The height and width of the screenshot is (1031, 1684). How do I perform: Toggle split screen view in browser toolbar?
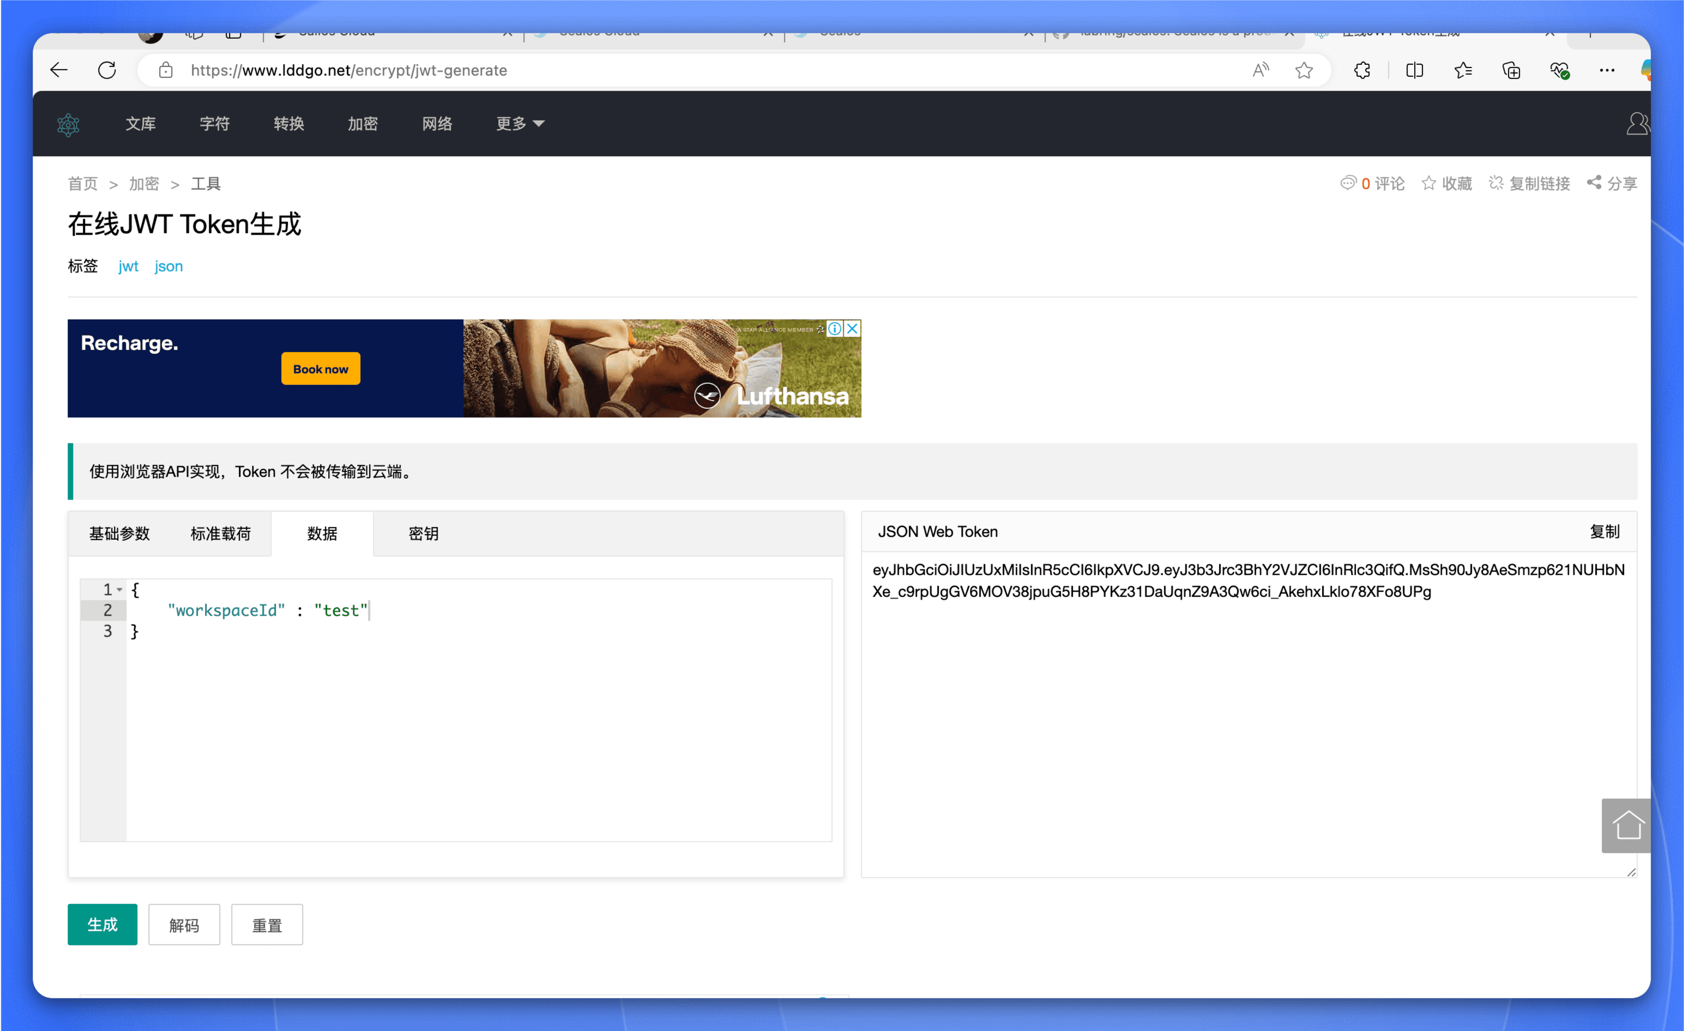tap(1414, 70)
